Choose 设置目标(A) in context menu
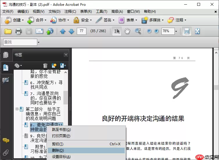The height and width of the screenshot is (160, 219). (86, 157)
